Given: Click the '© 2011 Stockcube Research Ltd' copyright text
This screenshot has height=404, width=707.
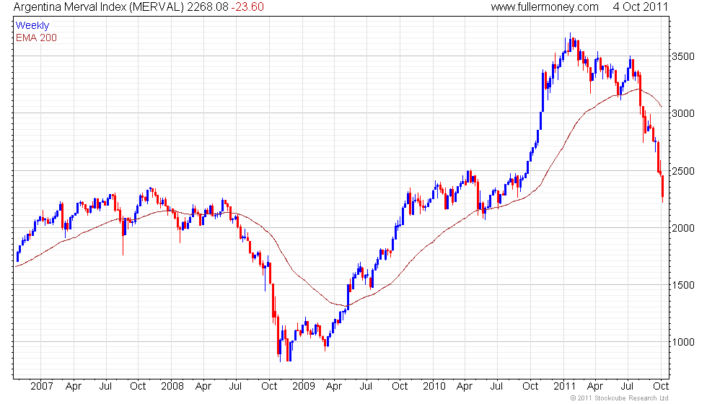Looking at the screenshot, I should click(619, 398).
